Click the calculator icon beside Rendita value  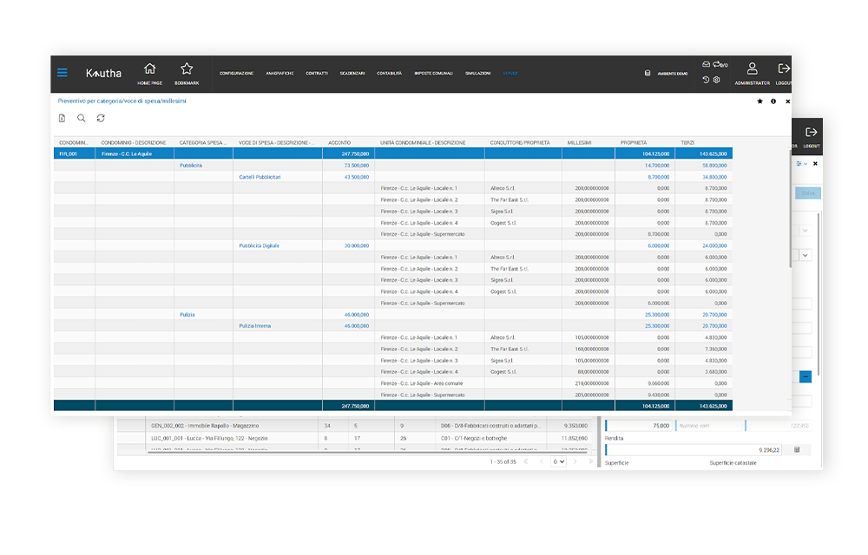[797, 449]
